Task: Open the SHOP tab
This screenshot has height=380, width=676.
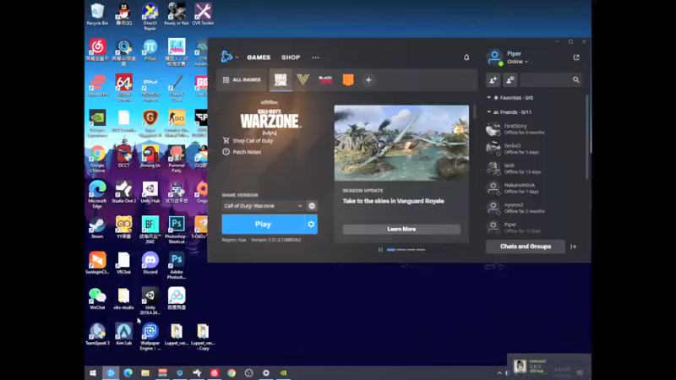Action: tap(291, 57)
